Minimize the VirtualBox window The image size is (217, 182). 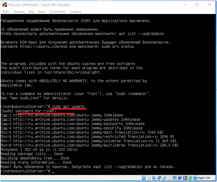(185, 5)
